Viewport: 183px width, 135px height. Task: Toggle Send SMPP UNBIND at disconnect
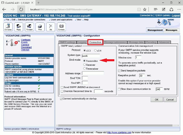point(62,87)
